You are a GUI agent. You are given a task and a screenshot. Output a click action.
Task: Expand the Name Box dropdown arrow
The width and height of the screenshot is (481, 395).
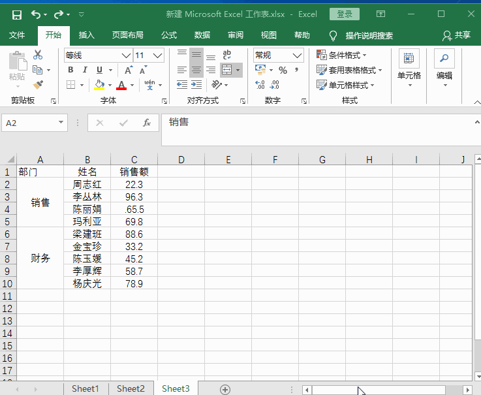tap(61, 123)
